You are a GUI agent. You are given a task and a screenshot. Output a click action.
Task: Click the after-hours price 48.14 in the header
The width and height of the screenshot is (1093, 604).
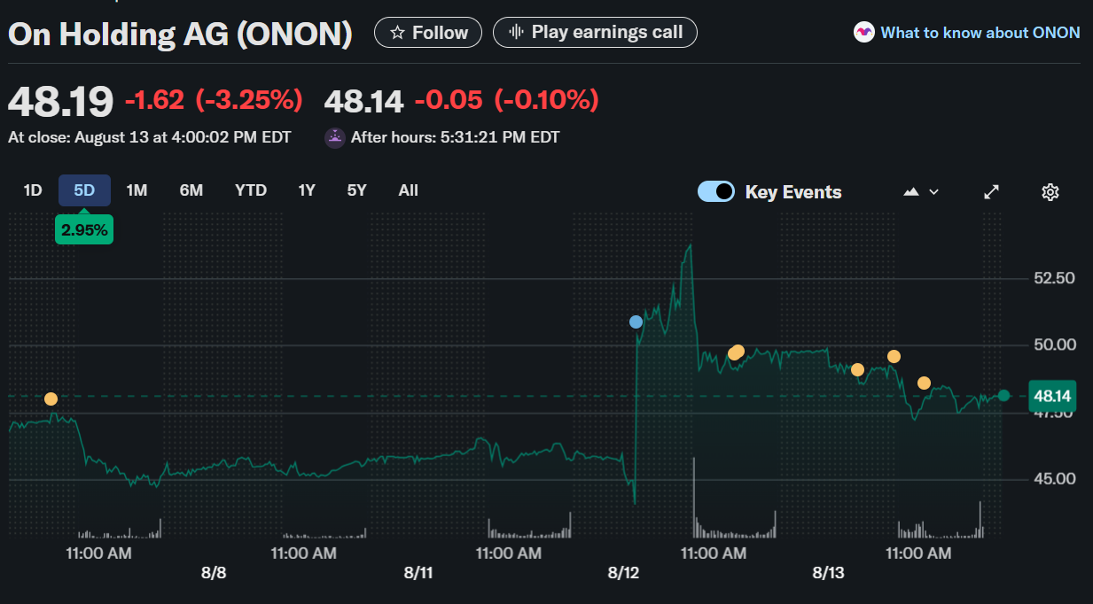(x=363, y=101)
